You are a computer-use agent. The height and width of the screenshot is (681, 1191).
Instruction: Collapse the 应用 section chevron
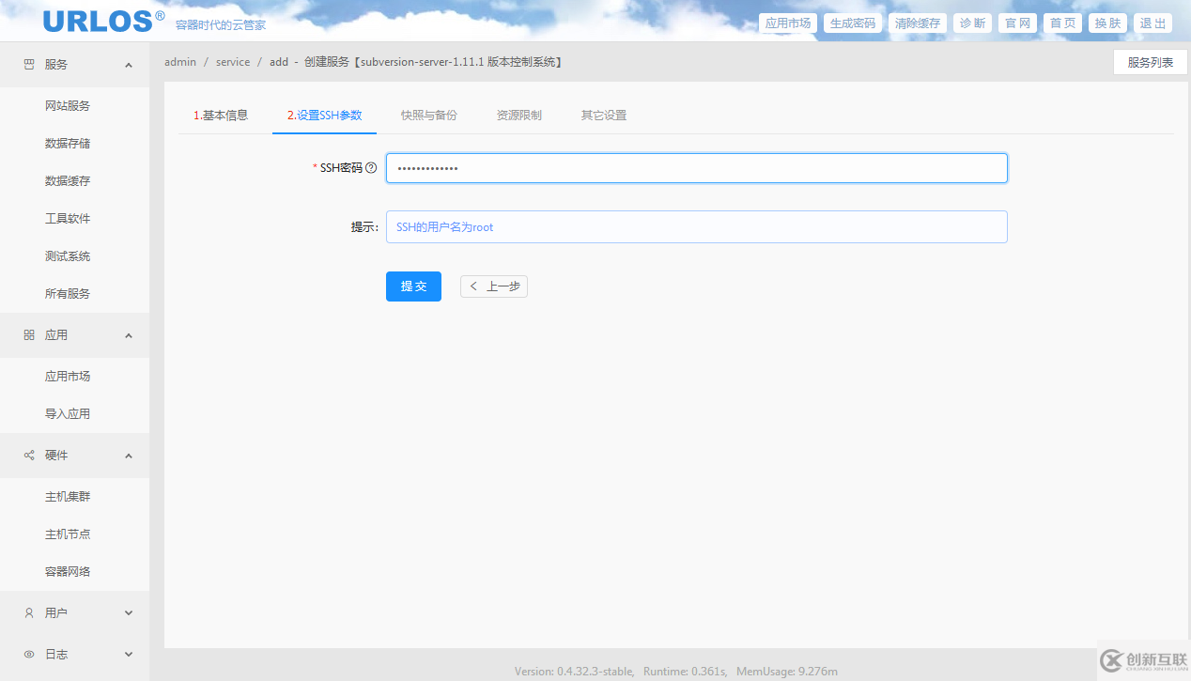(129, 335)
